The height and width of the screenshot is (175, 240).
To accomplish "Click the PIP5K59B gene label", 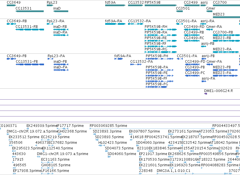I will pyautogui.click(x=153, y=3).
